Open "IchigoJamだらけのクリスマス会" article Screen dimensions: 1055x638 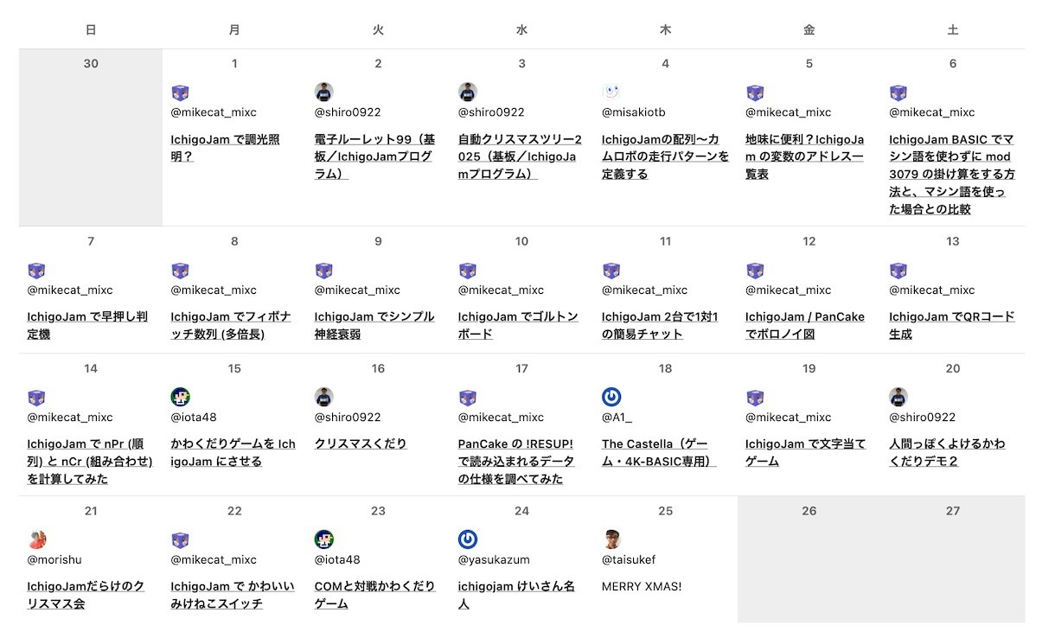(85, 595)
